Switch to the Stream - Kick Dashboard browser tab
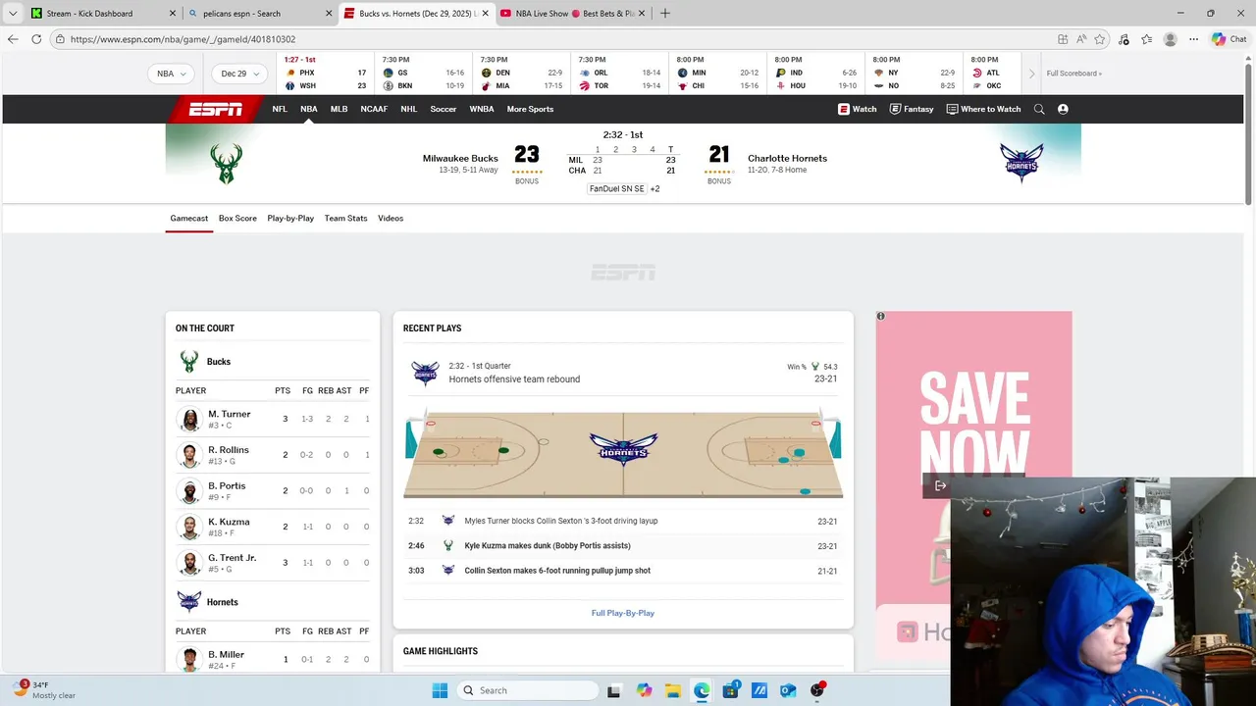1256x706 pixels. pyautogui.click(x=102, y=13)
